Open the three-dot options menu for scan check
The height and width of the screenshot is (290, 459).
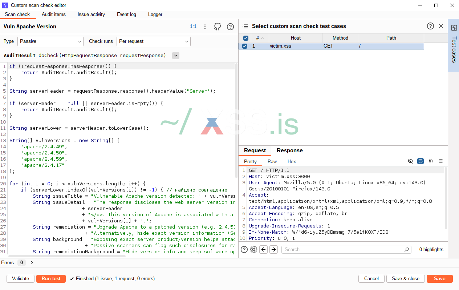pos(205,27)
